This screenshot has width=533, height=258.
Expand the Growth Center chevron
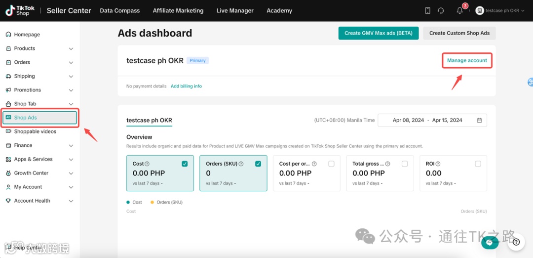pyautogui.click(x=71, y=173)
